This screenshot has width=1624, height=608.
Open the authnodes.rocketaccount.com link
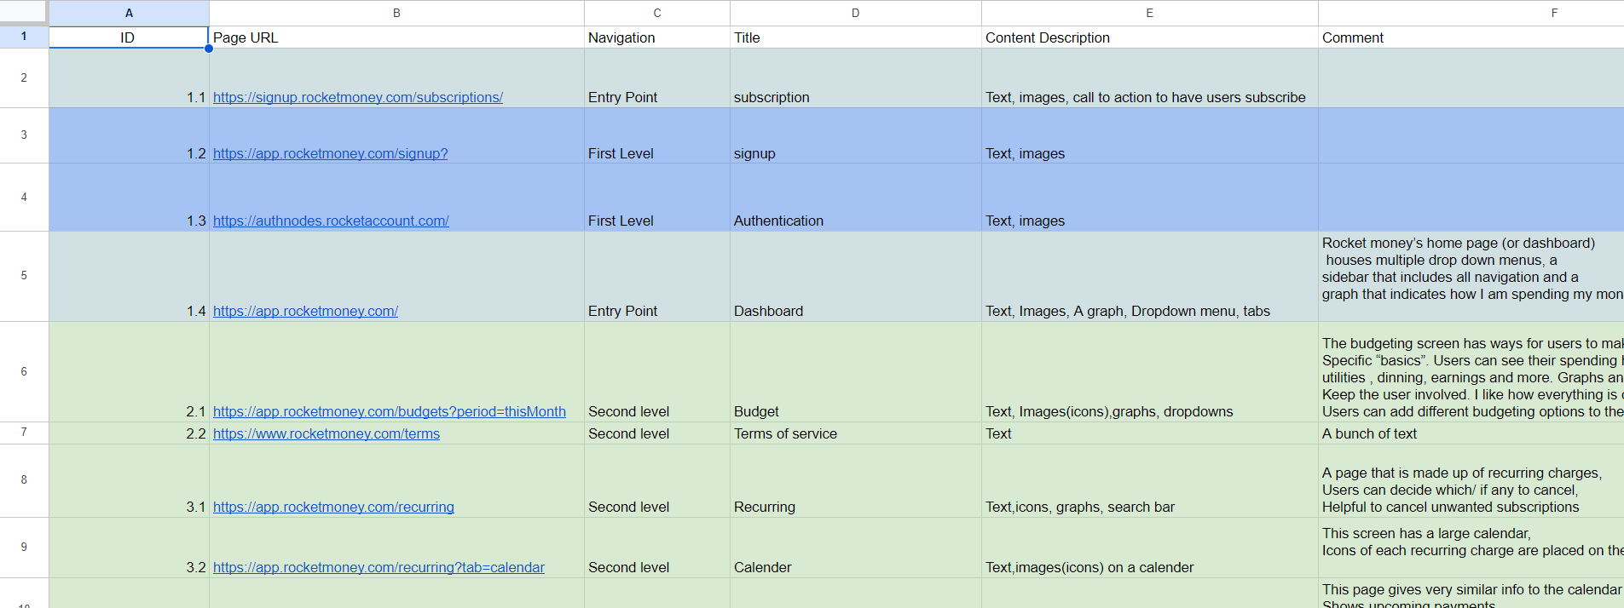coord(331,221)
